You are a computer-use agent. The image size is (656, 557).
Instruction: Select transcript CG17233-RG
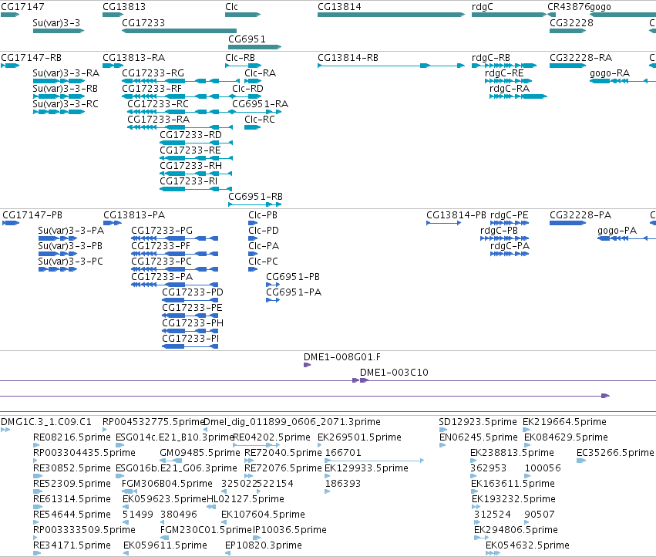180,81
